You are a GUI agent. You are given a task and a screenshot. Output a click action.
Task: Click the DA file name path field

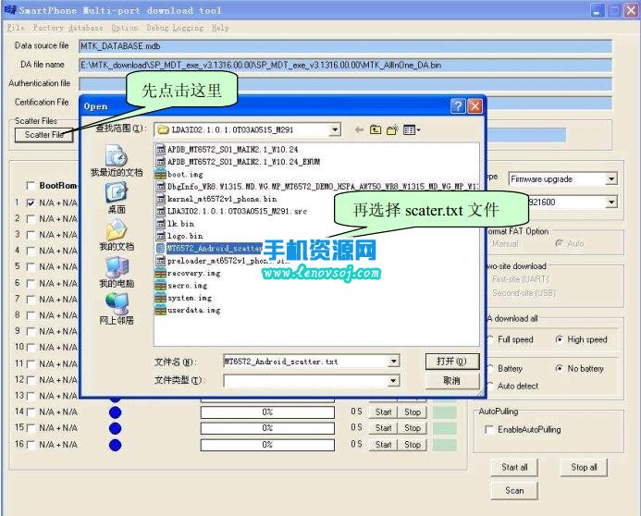(345, 65)
